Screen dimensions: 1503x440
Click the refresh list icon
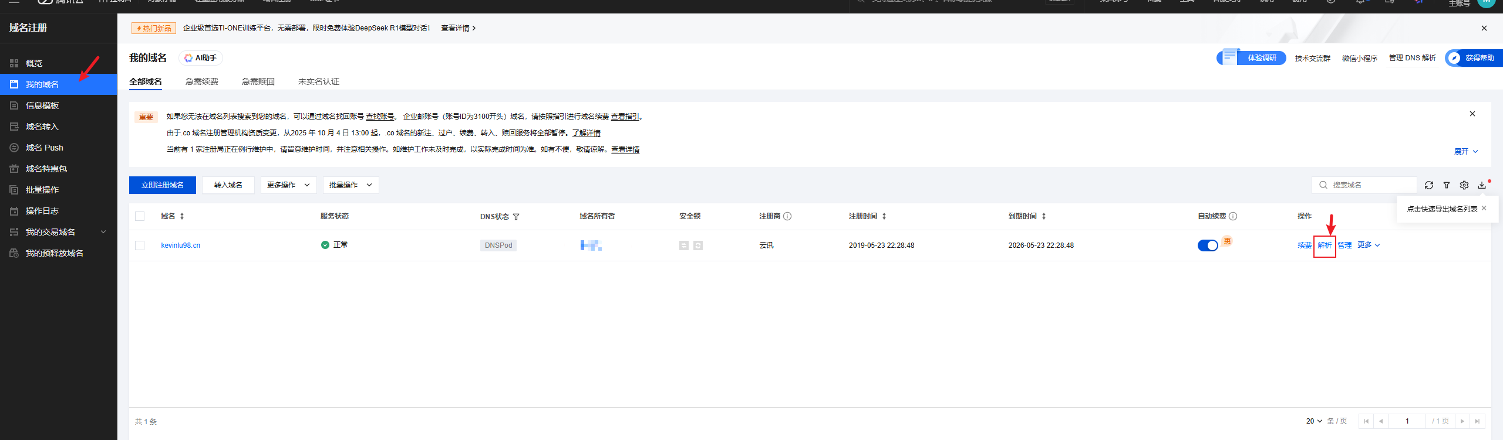pos(1429,185)
